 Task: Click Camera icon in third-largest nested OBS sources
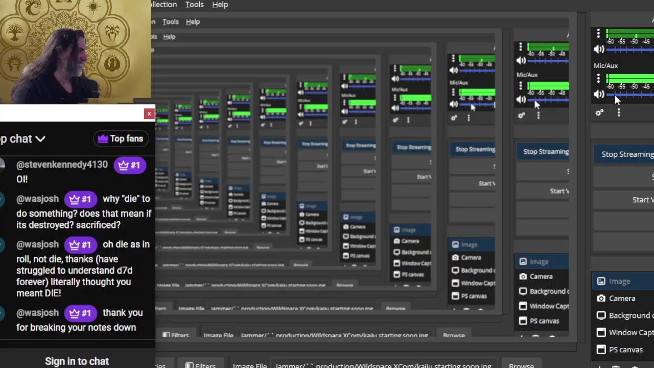click(x=456, y=258)
